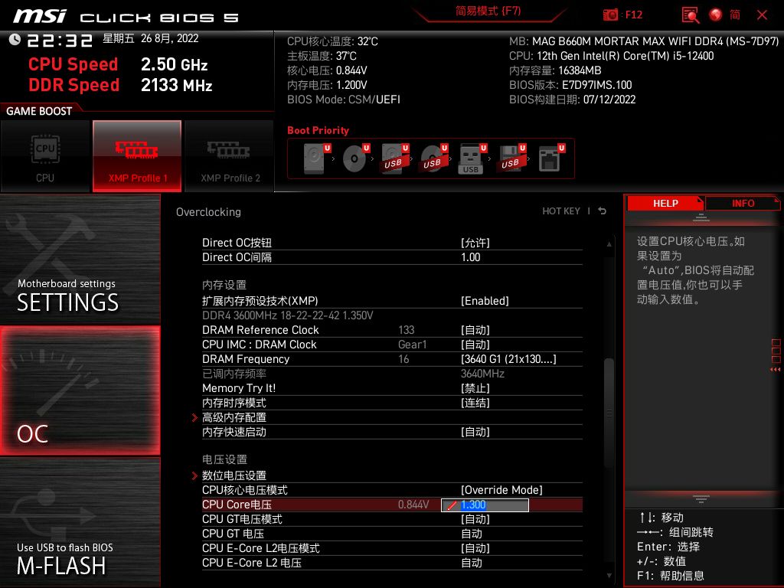
Task: Close the BIOS with the red X
Action: [762, 15]
